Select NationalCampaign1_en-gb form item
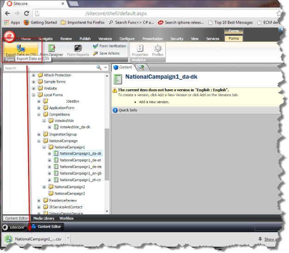 (x=78, y=173)
